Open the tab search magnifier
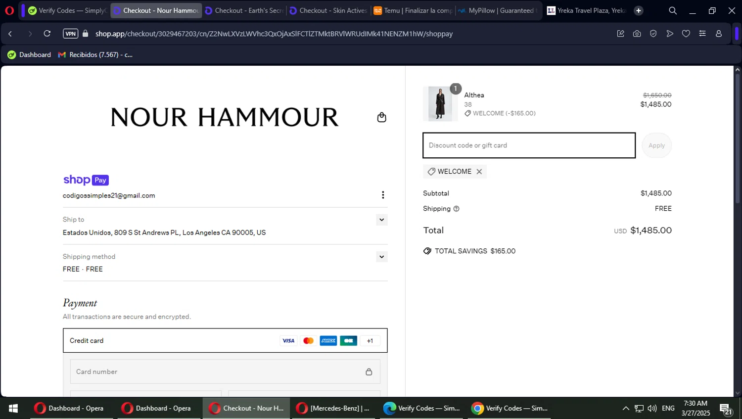Screen dimensions: 742x419 [673, 10]
